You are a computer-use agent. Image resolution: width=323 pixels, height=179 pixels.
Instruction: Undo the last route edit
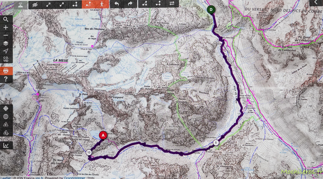(x=117, y=4)
